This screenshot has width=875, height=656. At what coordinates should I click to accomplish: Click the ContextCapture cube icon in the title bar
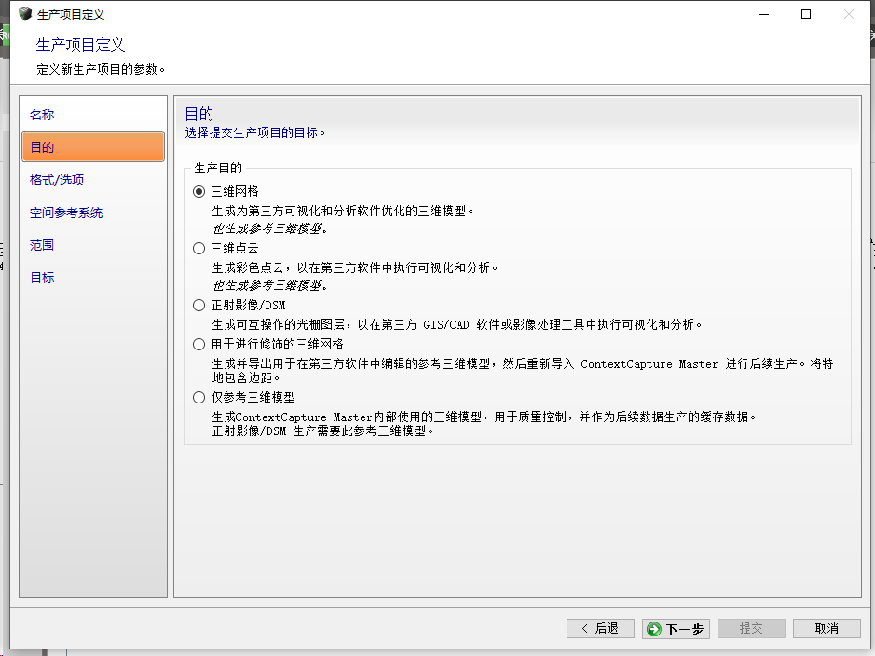[25, 14]
